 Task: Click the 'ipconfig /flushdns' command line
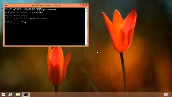24,13
